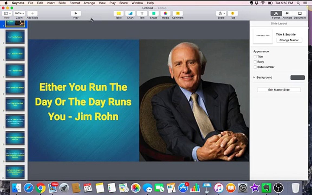312x195 pixels.
Task: Open the Zoom 100% dropdown
Action: coord(19,13)
